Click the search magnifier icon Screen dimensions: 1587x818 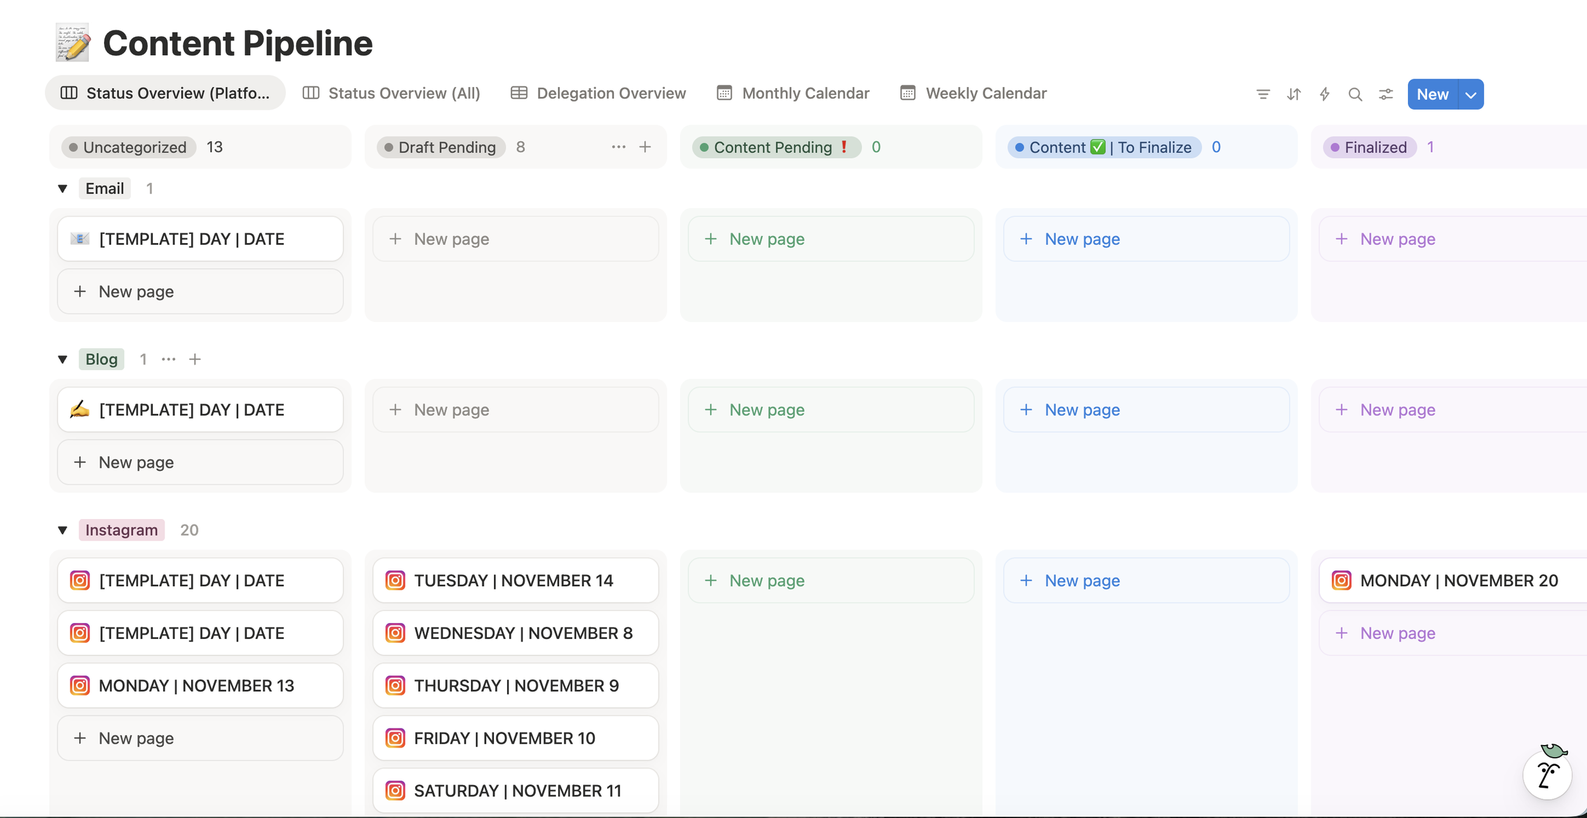1355,95
